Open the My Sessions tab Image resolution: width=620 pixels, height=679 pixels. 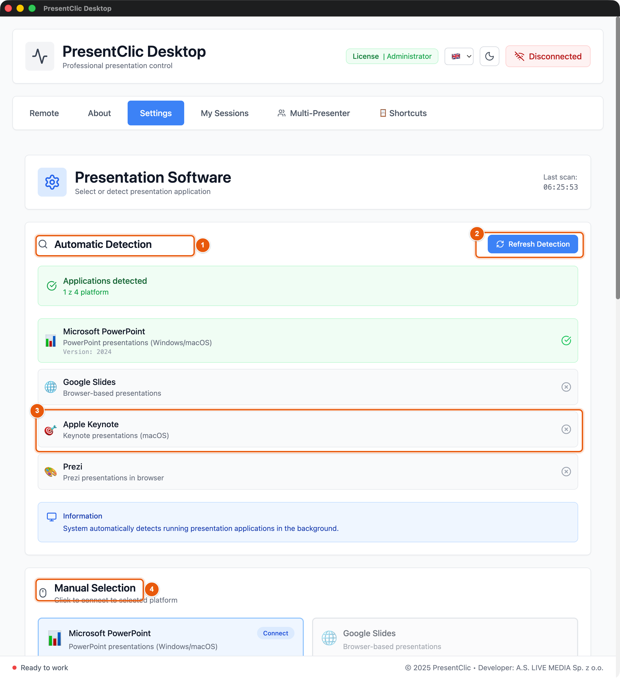coord(225,113)
